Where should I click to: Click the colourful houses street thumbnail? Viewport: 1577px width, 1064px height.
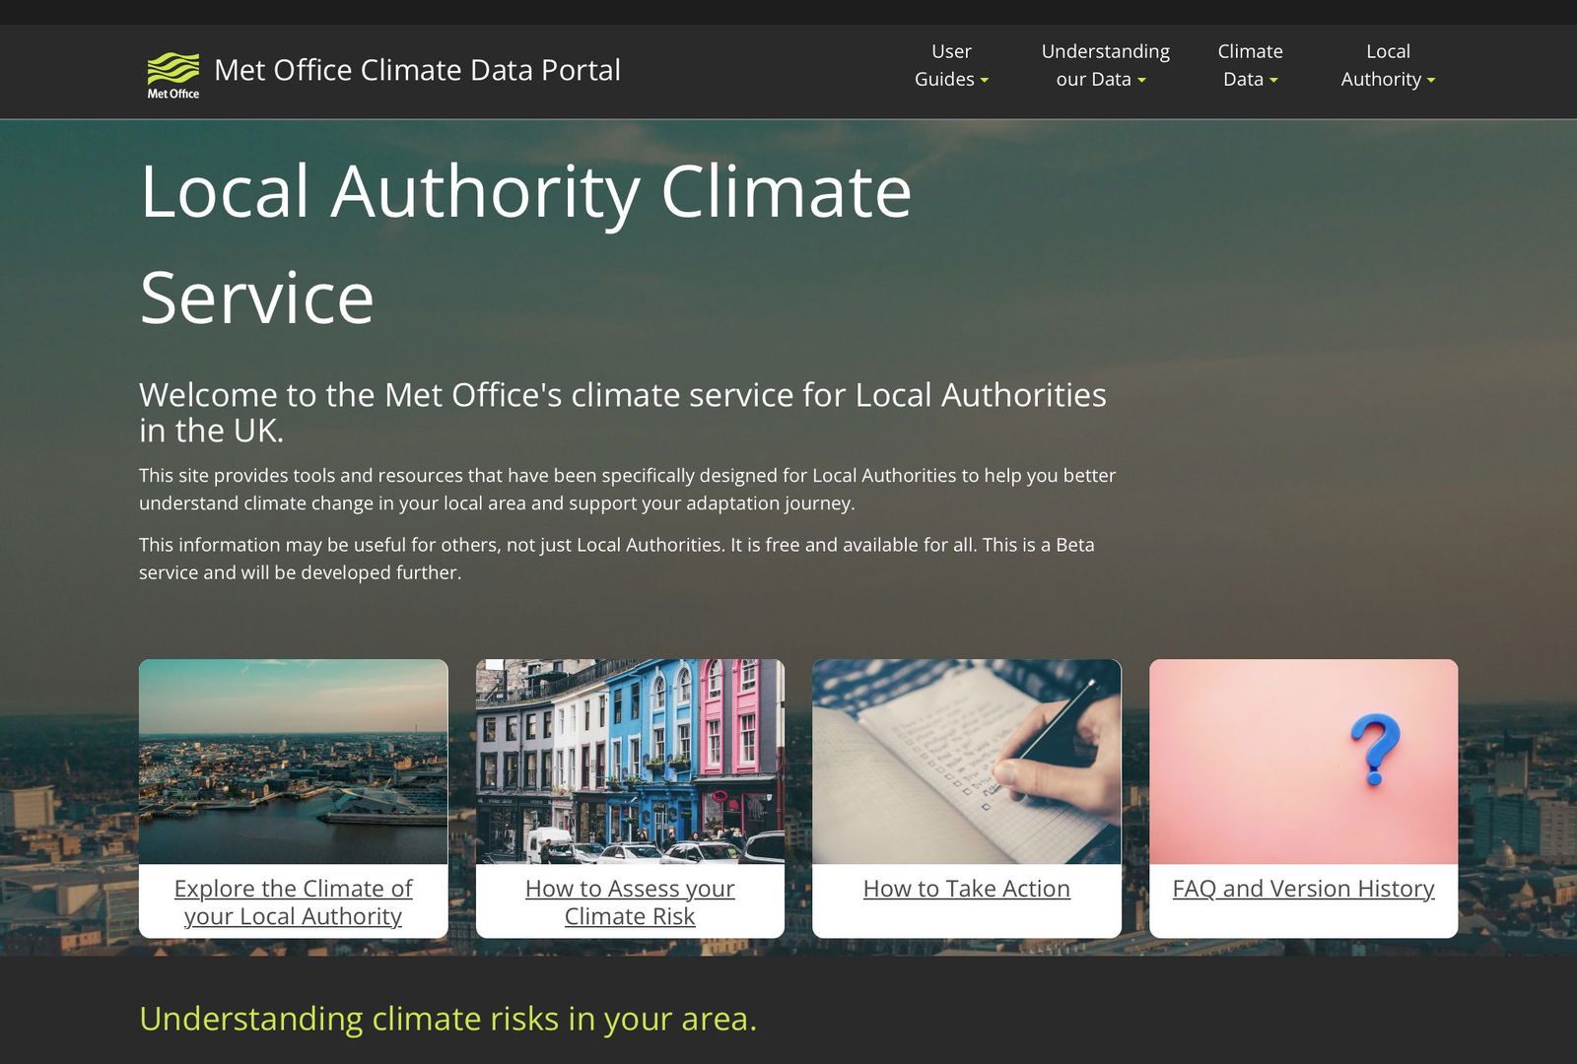coord(630,764)
